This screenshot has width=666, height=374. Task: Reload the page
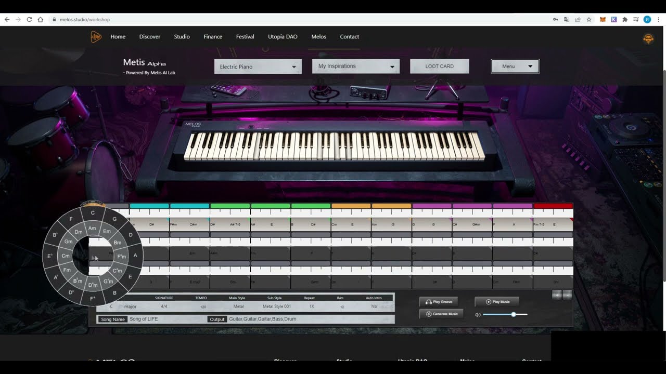29,19
